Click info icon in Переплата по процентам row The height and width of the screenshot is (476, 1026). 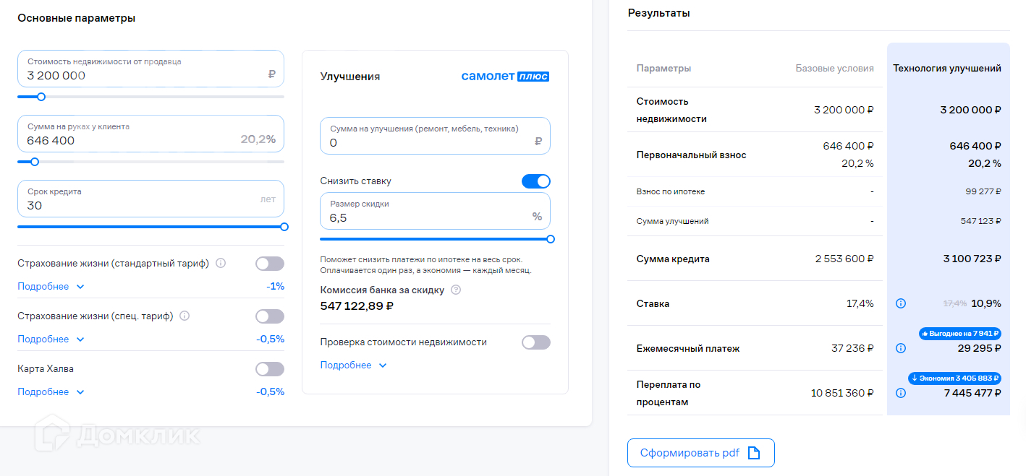(x=900, y=393)
